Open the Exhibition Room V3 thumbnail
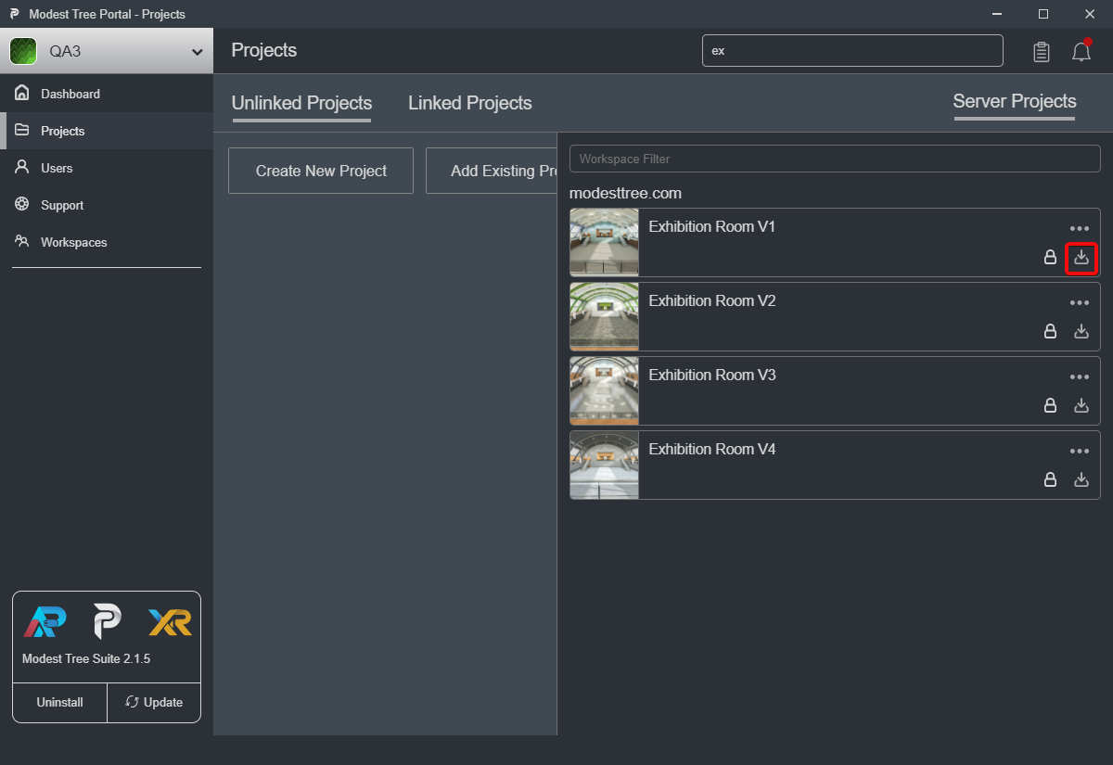Viewport: 1113px width, 765px height. click(604, 390)
